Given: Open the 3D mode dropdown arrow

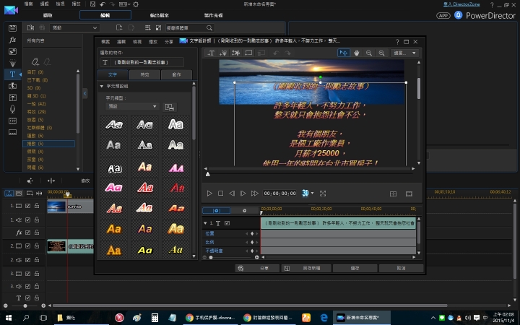Looking at the screenshot, I should tap(313, 193).
